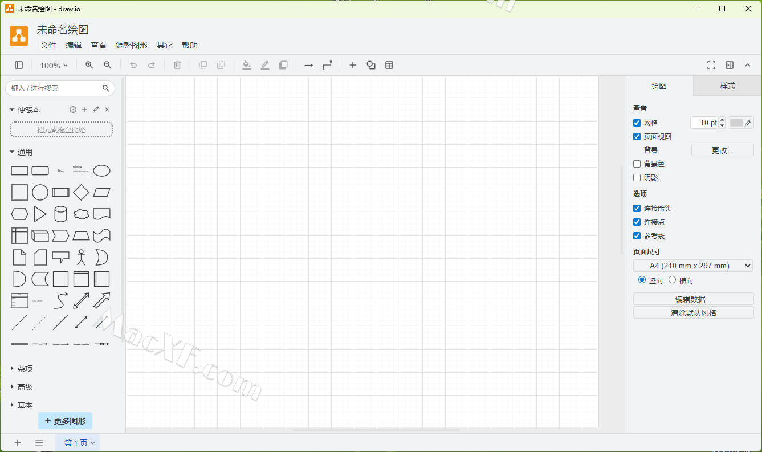Switch to the 样式 tab
Viewport: 762px width, 452px height.
(727, 85)
